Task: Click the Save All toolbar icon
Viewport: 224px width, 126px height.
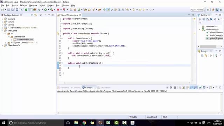Action: 13,10
